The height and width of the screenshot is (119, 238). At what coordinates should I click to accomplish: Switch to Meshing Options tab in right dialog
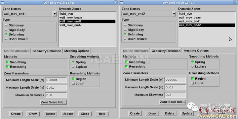(196, 51)
